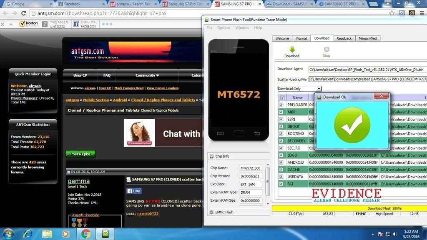Click the Download Flash 100% progress bar

[349, 208]
